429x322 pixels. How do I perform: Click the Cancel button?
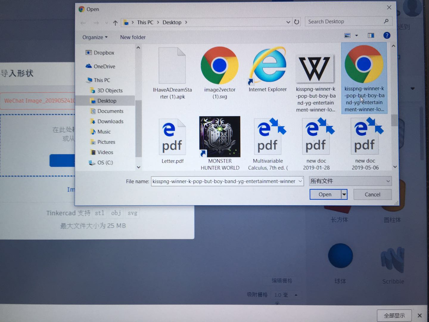(x=372, y=194)
